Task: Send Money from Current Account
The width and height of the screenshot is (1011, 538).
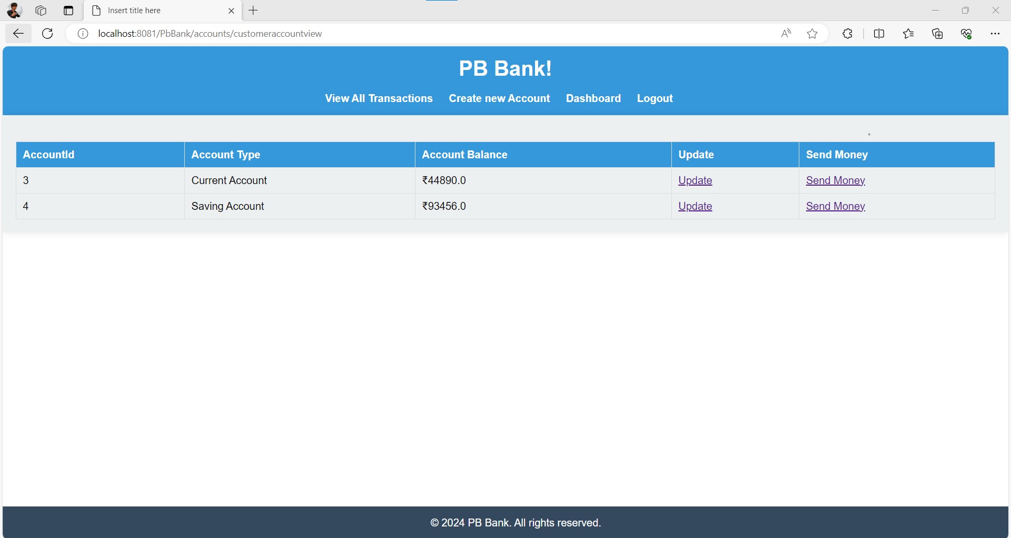Action: [x=836, y=180]
